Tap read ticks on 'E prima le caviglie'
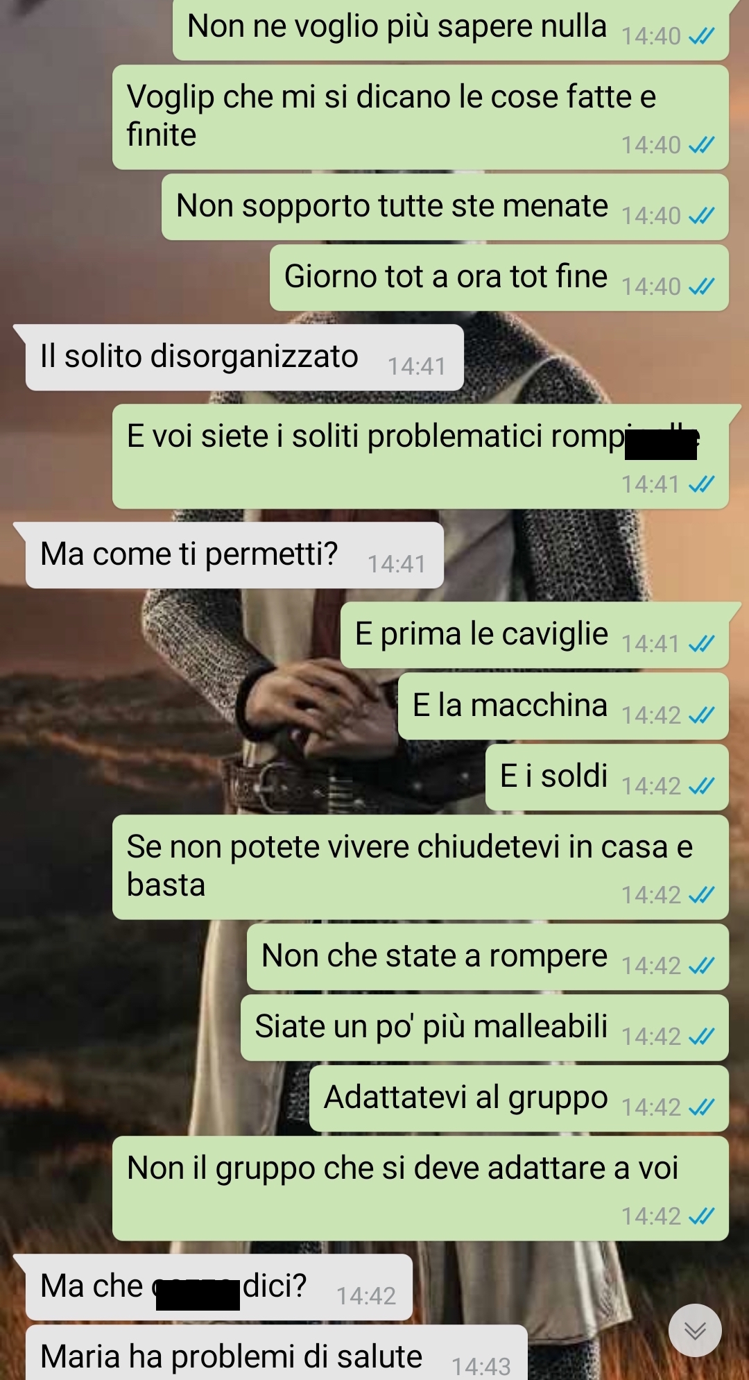The width and height of the screenshot is (749, 1380). (x=701, y=644)
